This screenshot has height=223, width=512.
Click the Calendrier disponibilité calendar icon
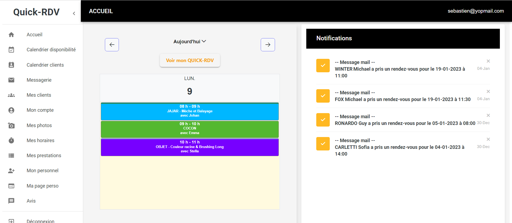pos(11,50)
